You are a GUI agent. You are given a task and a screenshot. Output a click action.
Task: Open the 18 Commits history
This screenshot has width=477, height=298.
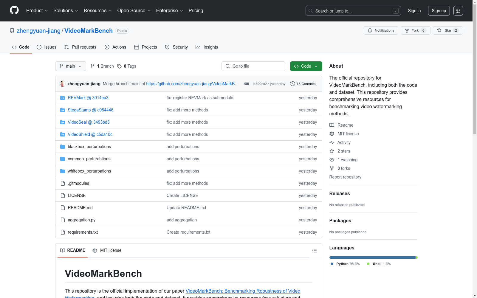[x=303, y=84]
